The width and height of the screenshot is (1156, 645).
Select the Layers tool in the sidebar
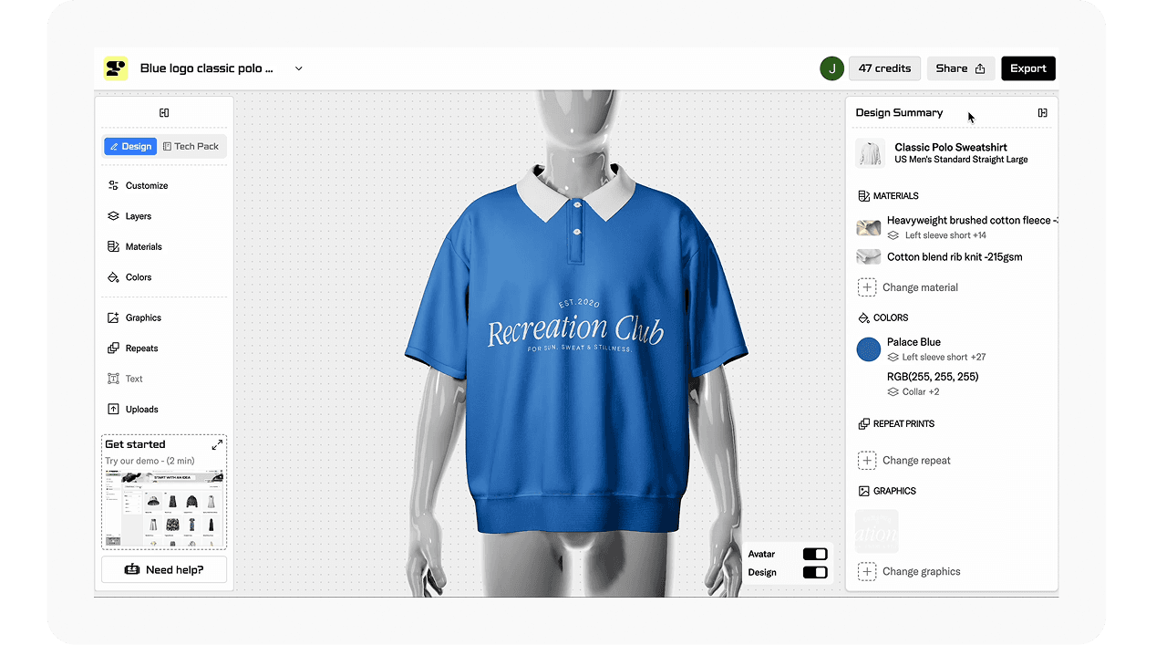point(138,215)
